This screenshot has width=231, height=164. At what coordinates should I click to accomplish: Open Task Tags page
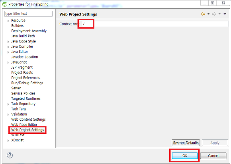[x=19, y=109]
